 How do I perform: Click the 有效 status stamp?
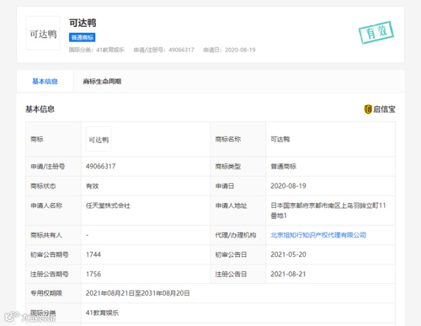pyautogui.click(x=376, y=32)
